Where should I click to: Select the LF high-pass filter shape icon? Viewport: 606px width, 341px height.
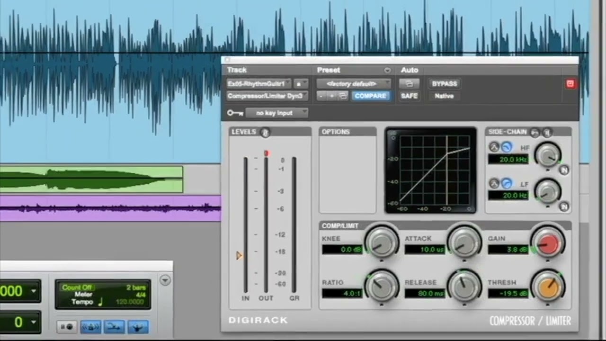pyautogui.click(x=507, y=183)
